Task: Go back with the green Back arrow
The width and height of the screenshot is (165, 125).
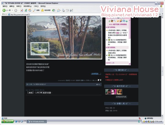Action: click(x=4, y=10)
